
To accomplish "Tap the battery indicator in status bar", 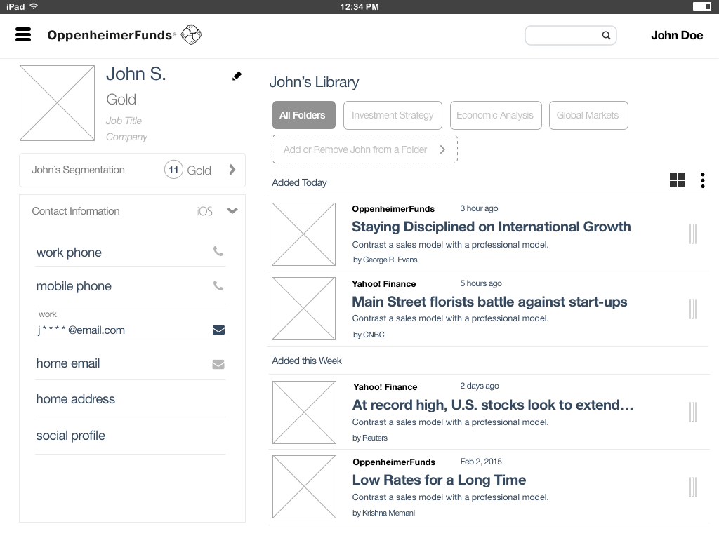I will 701,6.
